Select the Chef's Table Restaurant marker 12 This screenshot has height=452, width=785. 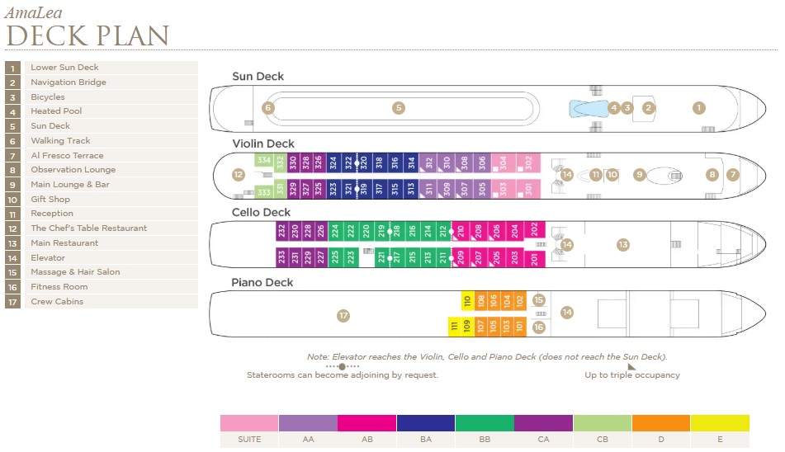click(x=238, y=174)
